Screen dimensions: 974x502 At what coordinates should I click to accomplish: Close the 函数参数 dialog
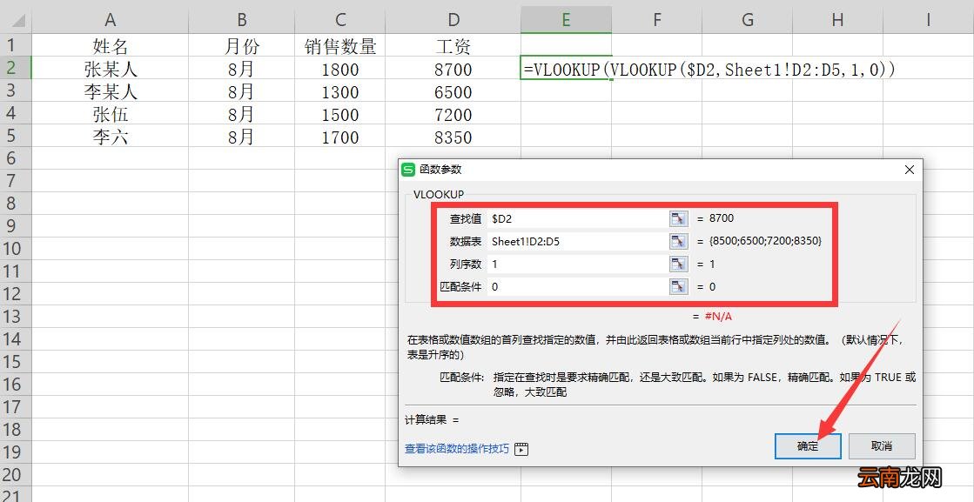point(910,170)
